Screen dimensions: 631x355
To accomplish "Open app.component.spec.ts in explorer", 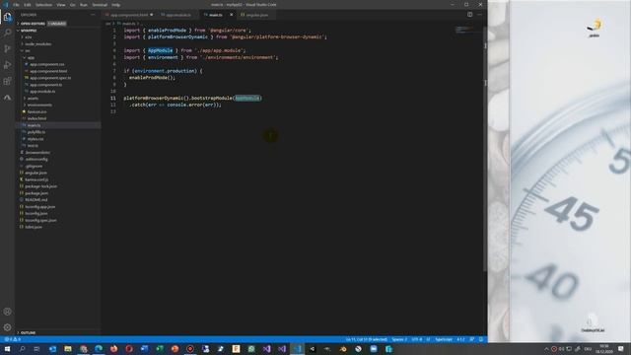I will tap(50, 78).
